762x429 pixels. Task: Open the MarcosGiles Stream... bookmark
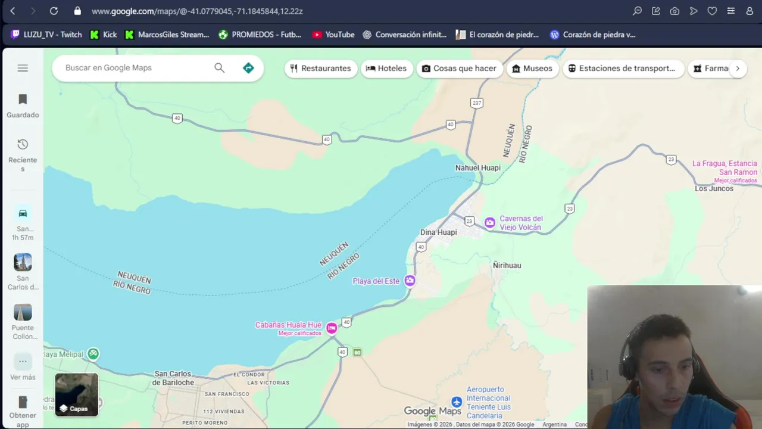coord(167,35)
